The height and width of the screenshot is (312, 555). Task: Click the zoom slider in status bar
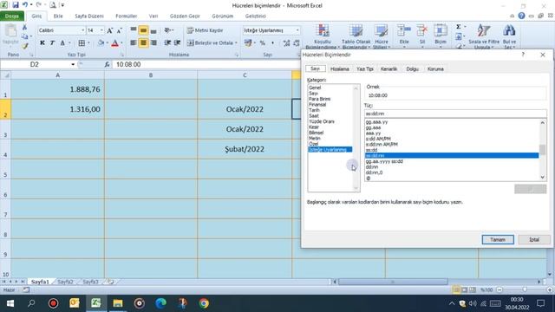(x=525, y=289)
